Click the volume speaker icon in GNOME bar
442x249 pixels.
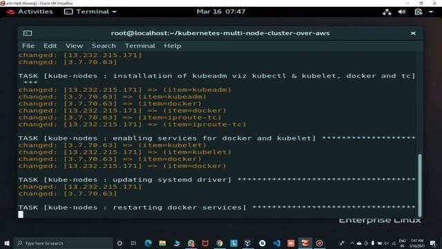(x=402, y=12)
